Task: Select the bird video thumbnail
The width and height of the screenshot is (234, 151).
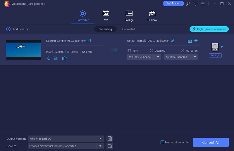Action: click(x=23, y=50)
